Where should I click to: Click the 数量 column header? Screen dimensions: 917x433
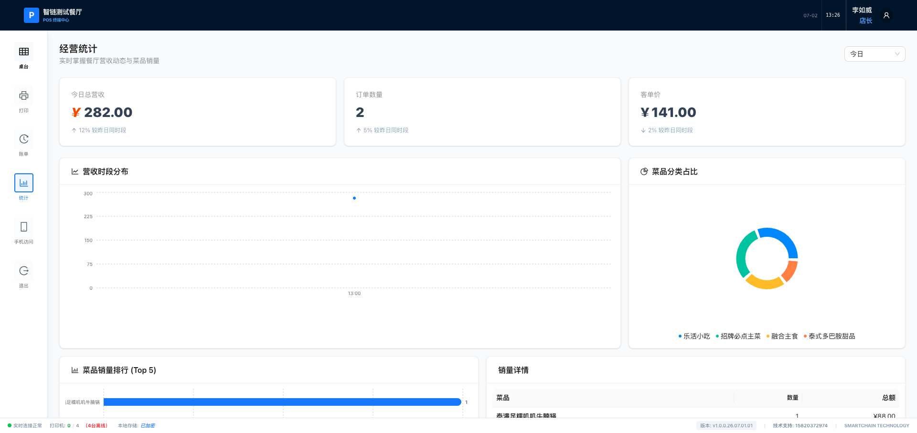pyautogui.click(x=793, y=398)
